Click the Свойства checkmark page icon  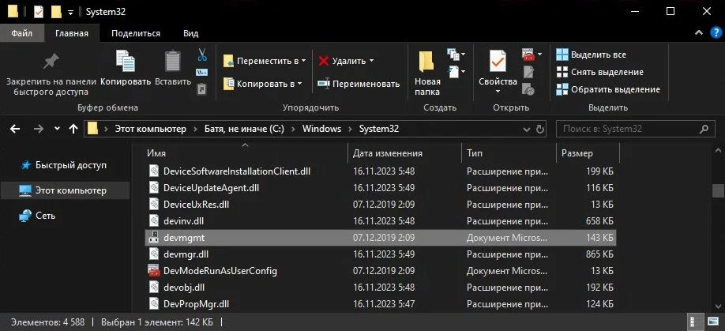pos(498,61)
